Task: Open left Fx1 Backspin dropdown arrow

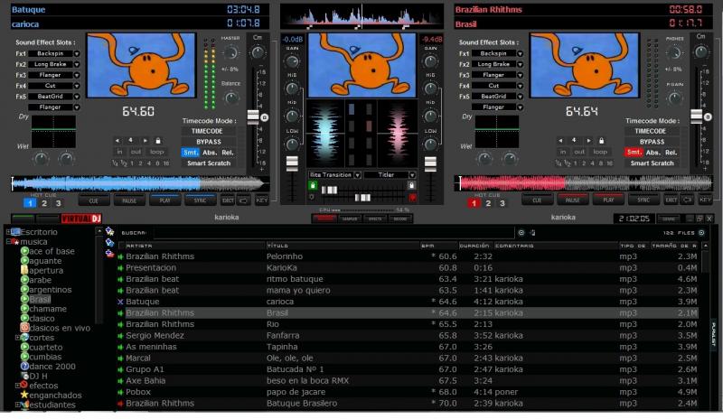Action: pos(77,54)
